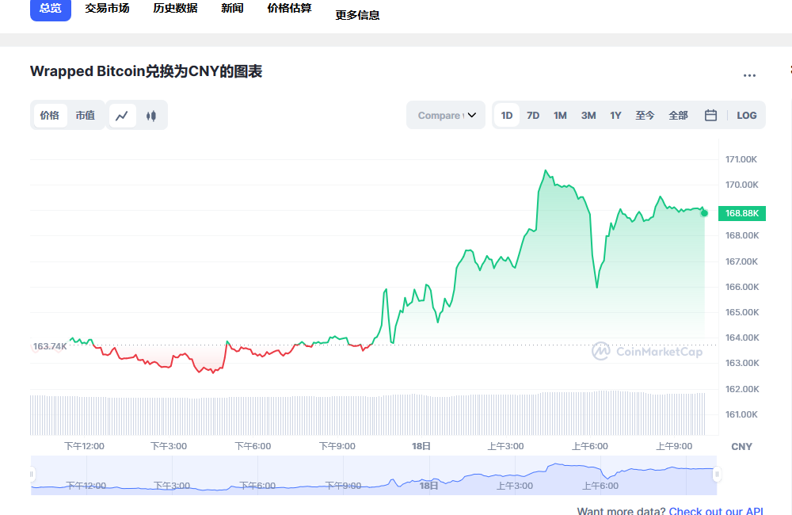Viewport: 792px width, 515px height.
Task: Click the 下午12:00 time axis label
Action: click(x=85, y=446)
